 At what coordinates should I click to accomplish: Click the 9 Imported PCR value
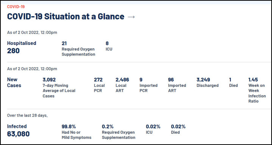(149, 85)
